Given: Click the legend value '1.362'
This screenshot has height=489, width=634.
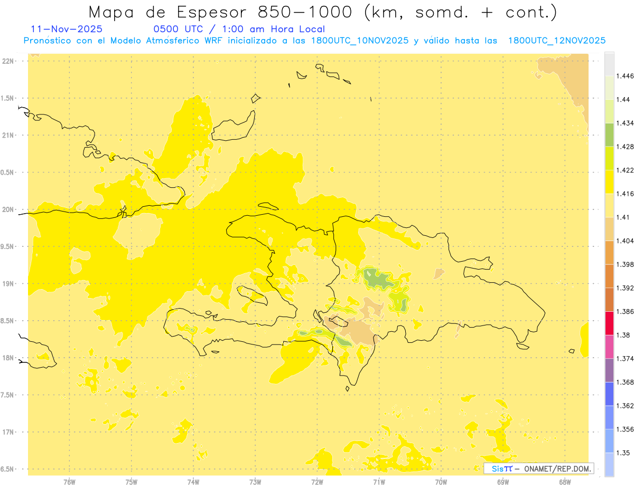Looking at the screenshot, I should click(x=625, y=406).
